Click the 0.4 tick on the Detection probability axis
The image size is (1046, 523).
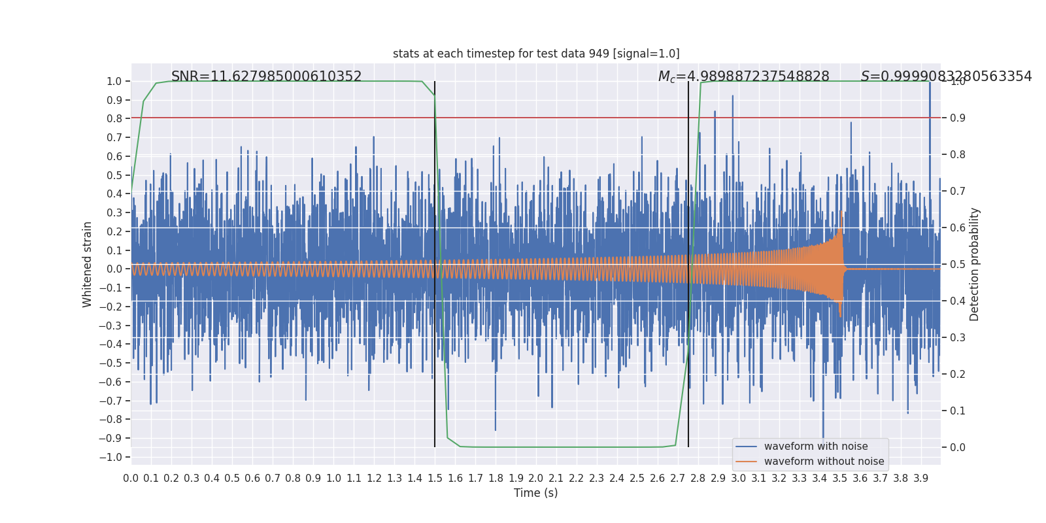pos(958,301)
